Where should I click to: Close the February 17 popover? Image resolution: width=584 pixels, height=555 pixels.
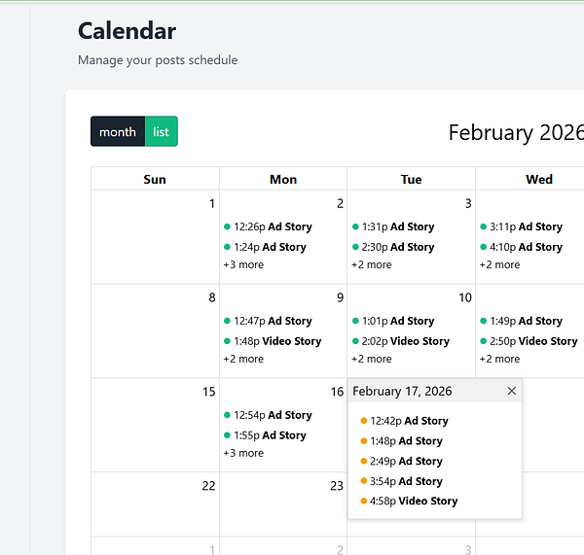(512, 391)
